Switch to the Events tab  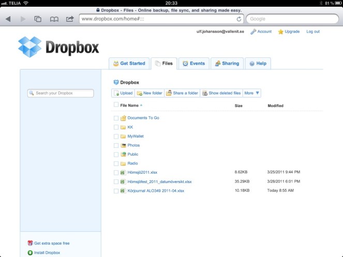pyautogui.click(x=194, y=64)
